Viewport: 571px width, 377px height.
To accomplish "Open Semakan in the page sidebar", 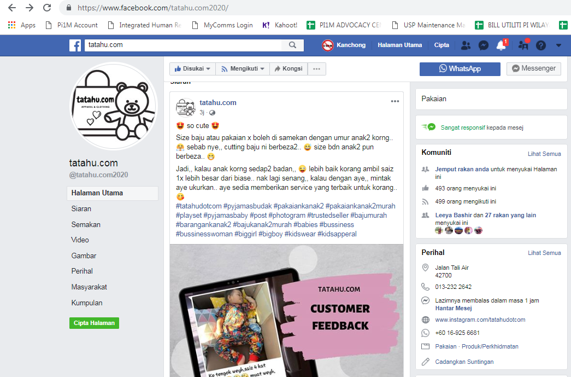I will point(86,224).
